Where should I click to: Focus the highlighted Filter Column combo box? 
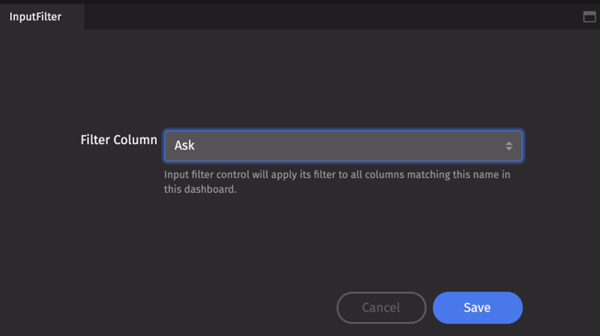343,146
